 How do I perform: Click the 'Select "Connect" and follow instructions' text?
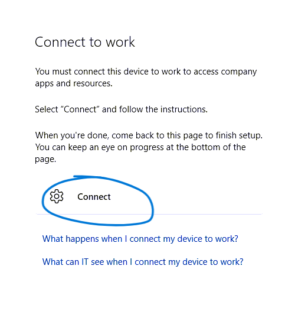click(121, 109)
